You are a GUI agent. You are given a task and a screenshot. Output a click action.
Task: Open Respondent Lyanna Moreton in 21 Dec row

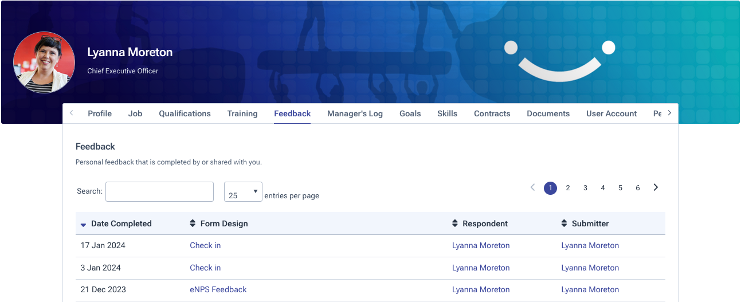click(481, 289)
